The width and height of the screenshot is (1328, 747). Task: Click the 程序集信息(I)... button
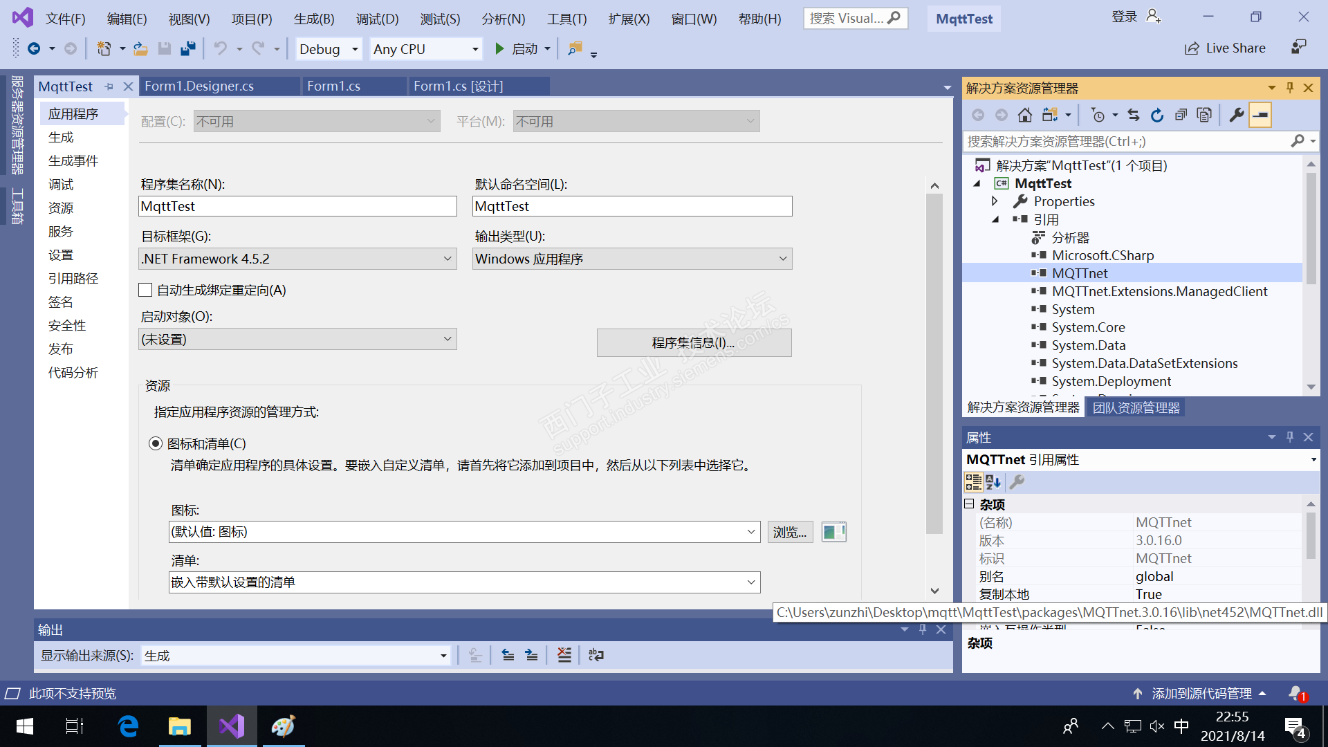[694, 342]
